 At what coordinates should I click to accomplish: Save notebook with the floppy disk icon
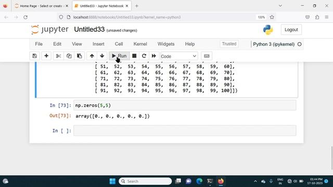click(x=35, y=56)
